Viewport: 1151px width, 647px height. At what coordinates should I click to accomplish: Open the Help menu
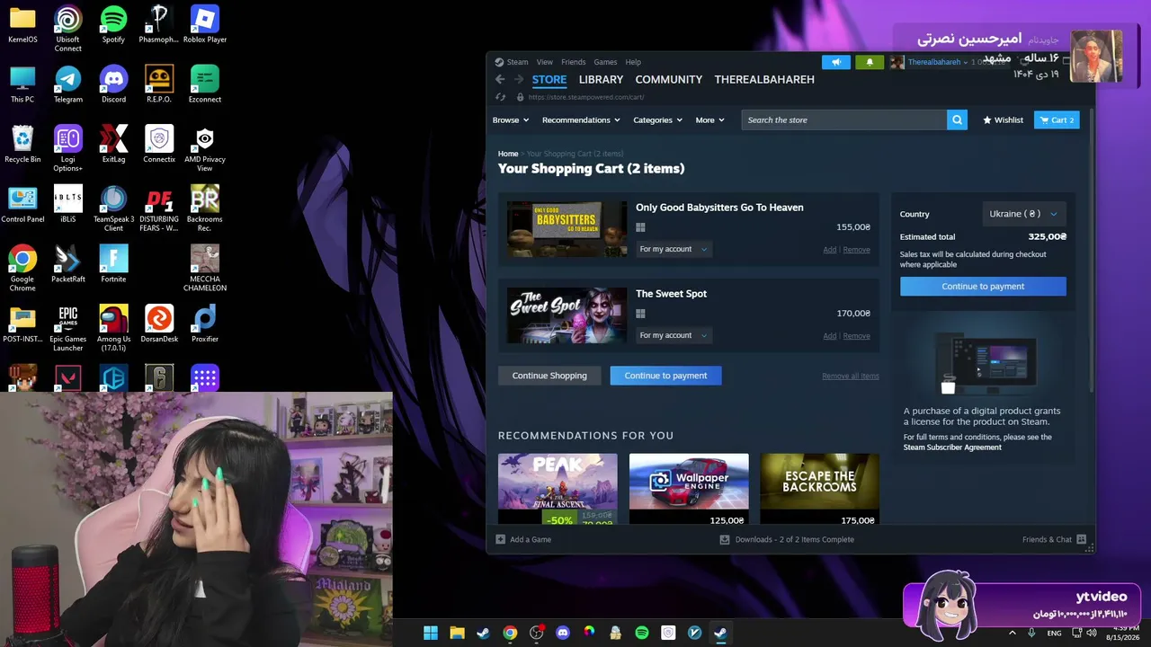[x=633, y=62]
